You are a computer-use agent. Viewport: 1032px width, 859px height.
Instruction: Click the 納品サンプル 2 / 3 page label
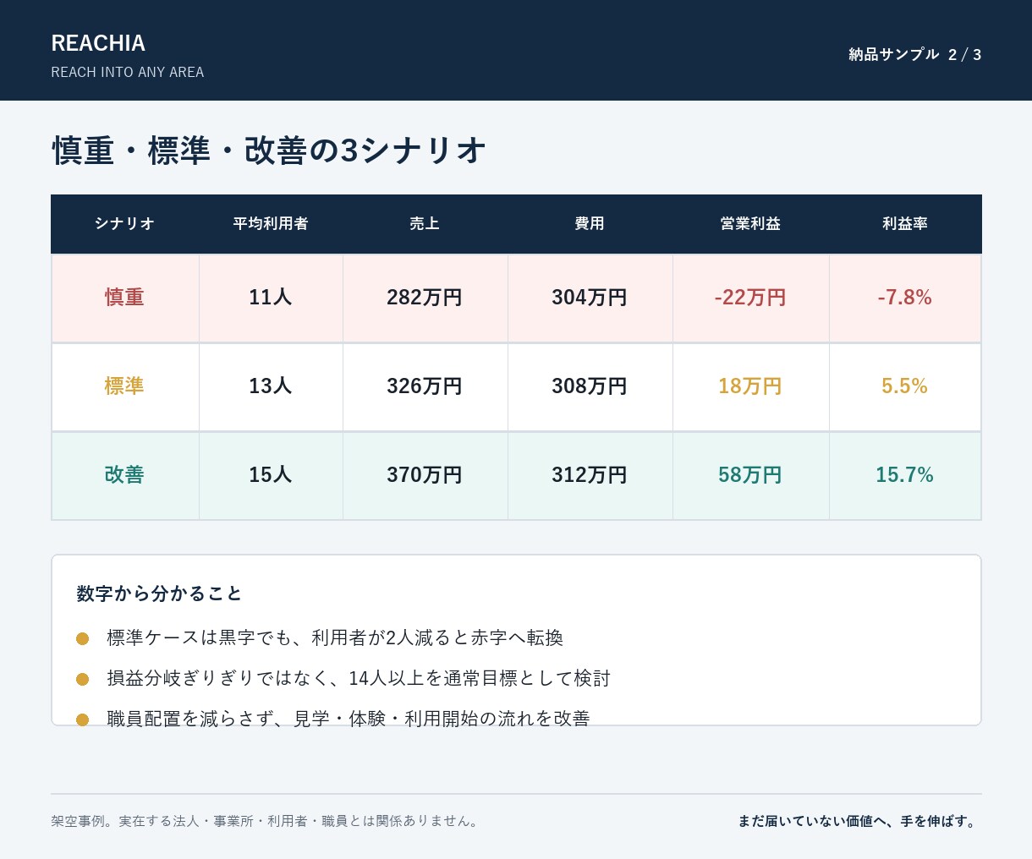915,55
